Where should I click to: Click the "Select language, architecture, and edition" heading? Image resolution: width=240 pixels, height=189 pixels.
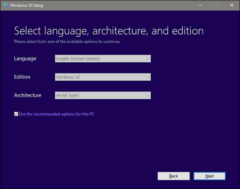109,31
